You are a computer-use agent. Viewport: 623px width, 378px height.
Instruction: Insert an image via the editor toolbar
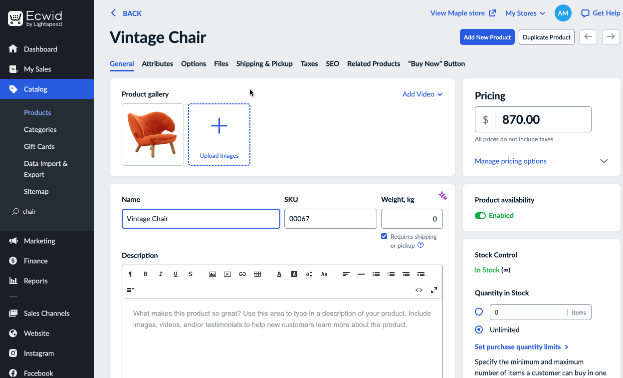pos(212,274)
